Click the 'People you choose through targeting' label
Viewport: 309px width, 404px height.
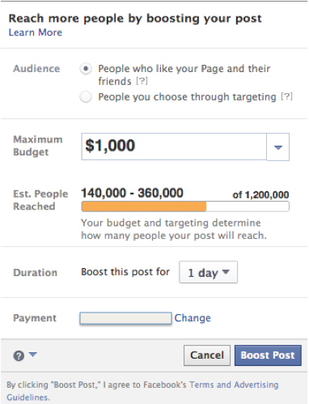(x=187, y=97)
